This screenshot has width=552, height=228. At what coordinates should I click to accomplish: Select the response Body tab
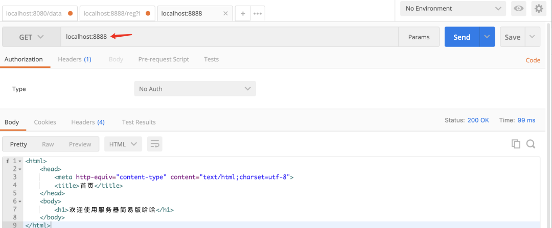(12, 122)
